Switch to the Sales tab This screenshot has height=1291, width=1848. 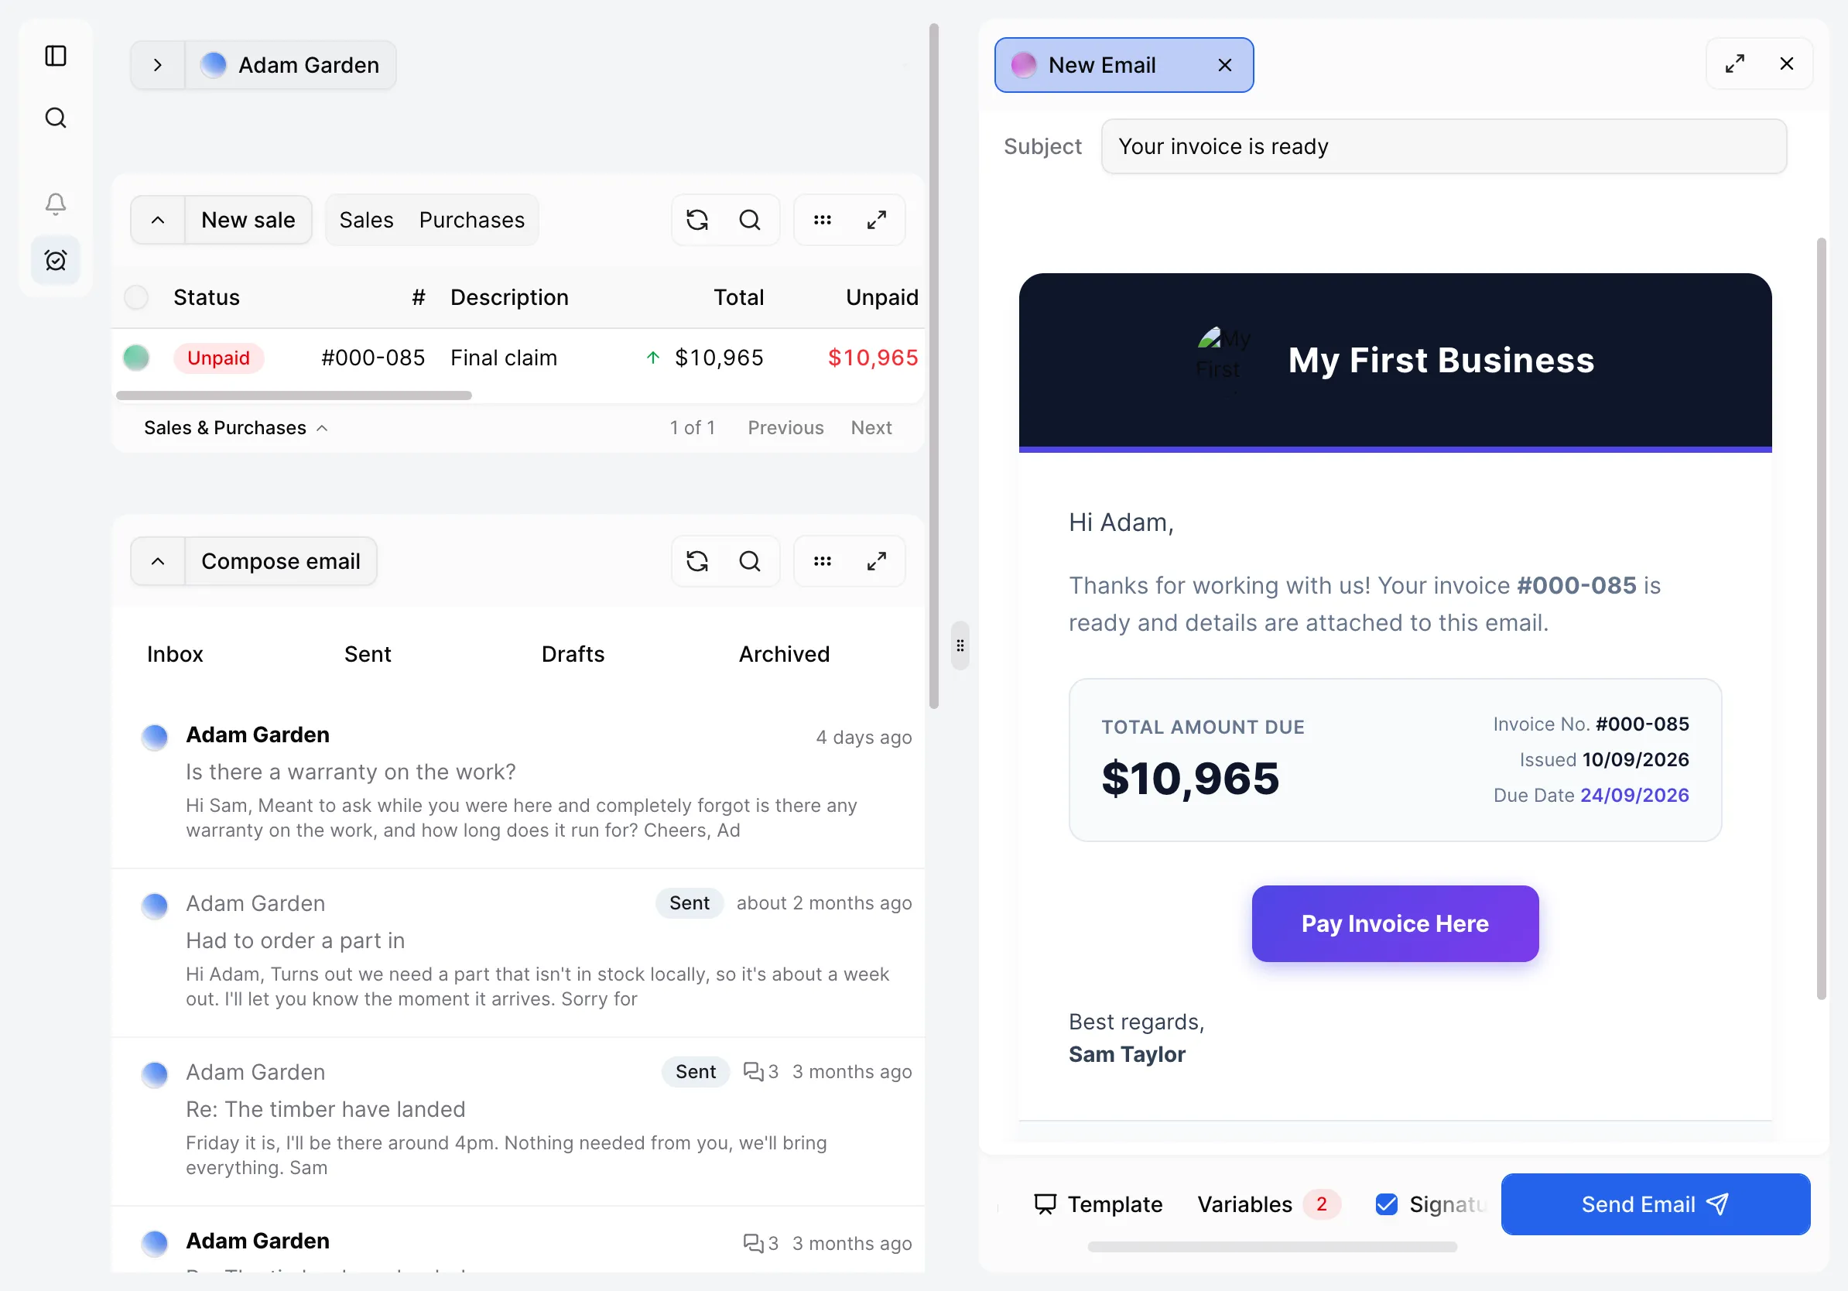[366, 220]
